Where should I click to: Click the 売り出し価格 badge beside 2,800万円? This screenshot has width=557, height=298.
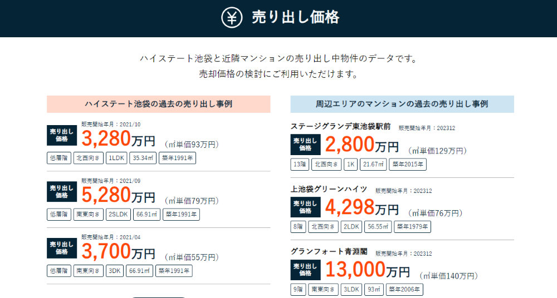pyautogui.click(x=305, y=145)
